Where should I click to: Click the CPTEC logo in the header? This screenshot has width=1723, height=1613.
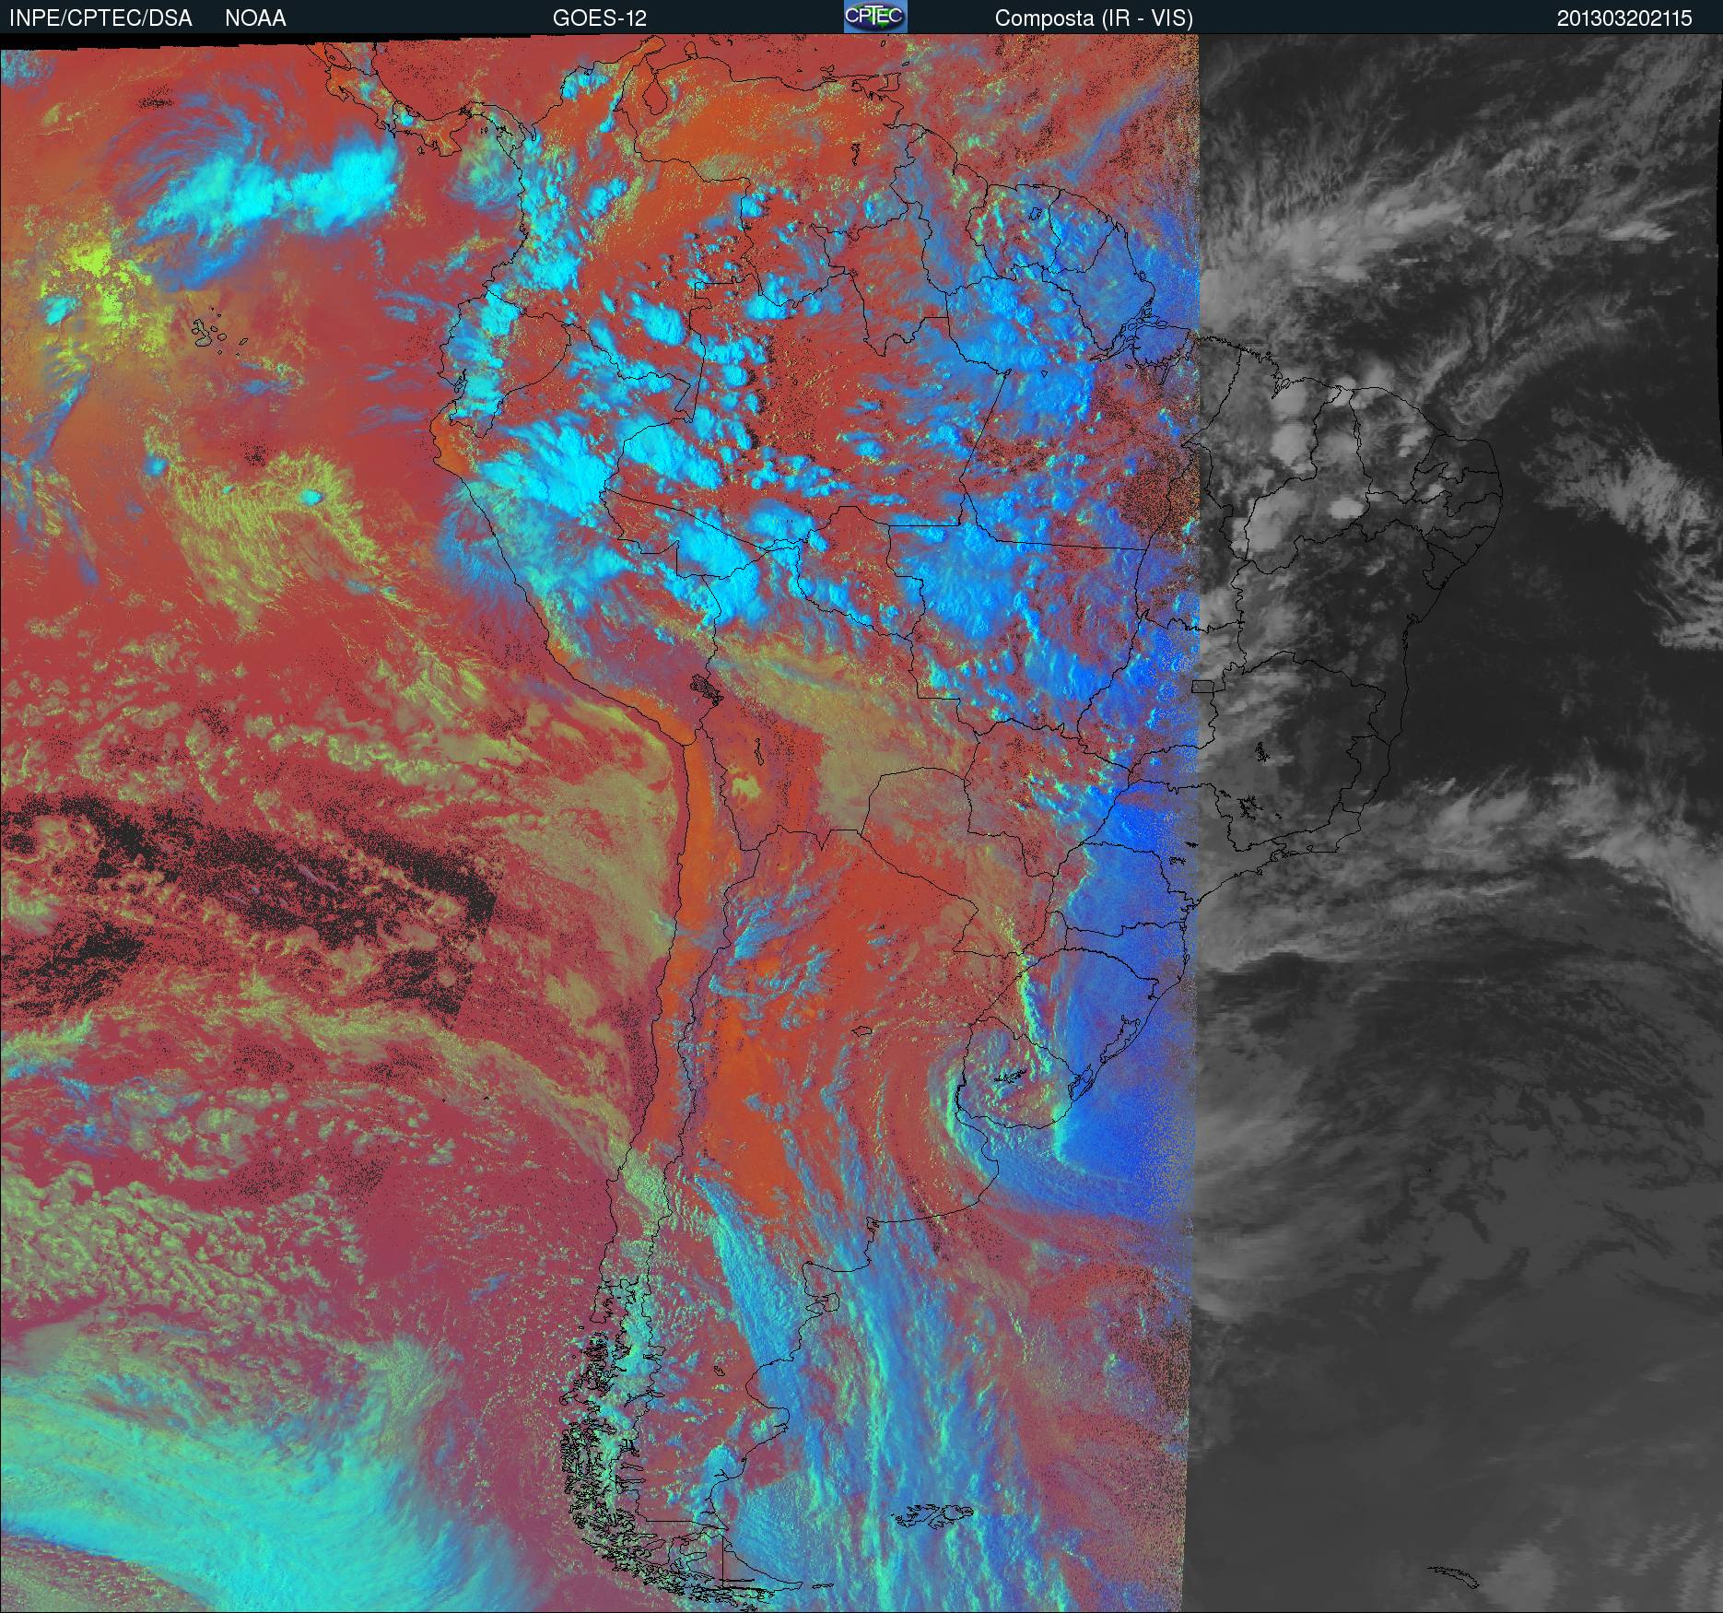[875, 17]
